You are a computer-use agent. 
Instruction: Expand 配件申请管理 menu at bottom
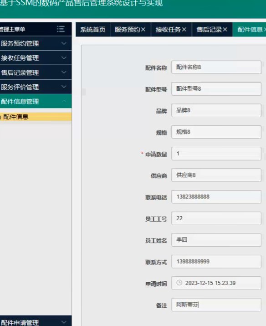(x=36, y=321)
